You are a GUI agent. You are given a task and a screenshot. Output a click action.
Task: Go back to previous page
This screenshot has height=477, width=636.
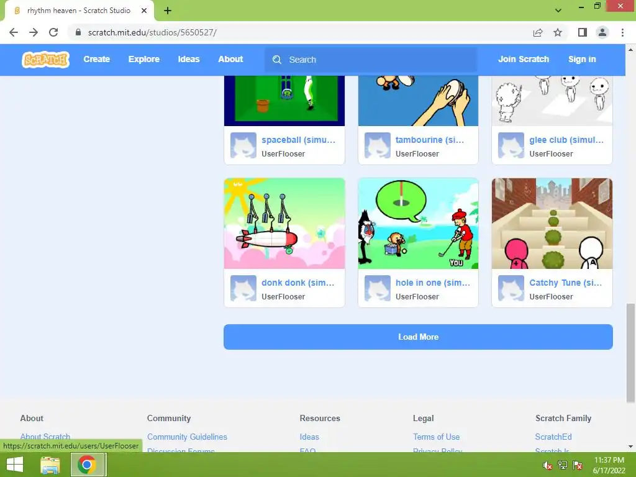pyautogui.click(x=14, y=32)
